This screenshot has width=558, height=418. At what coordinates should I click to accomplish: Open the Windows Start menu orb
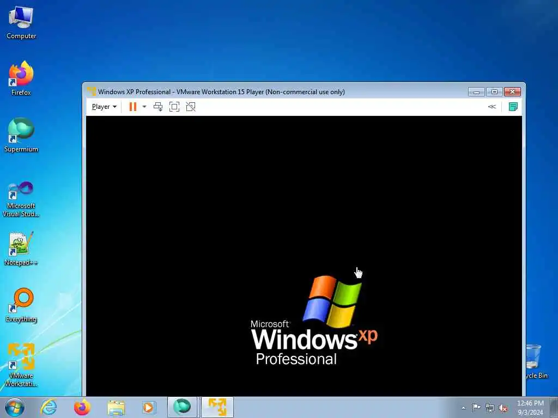pyautogui.click(x=15, y=407)
